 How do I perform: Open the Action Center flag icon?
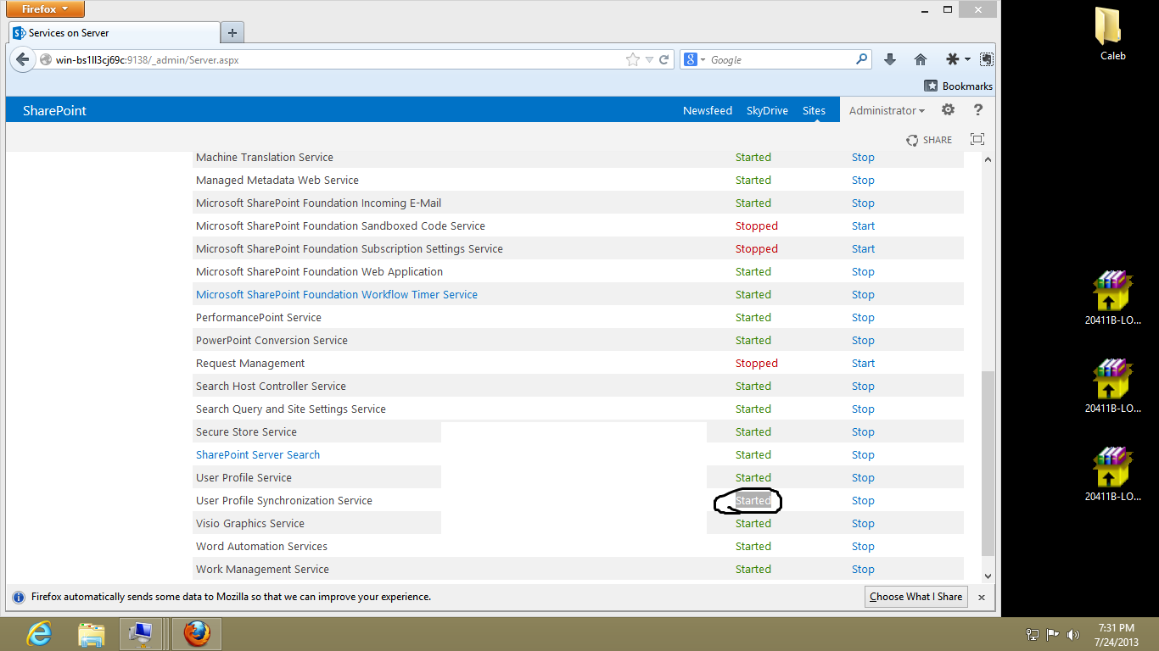(x=1053, y=634)
